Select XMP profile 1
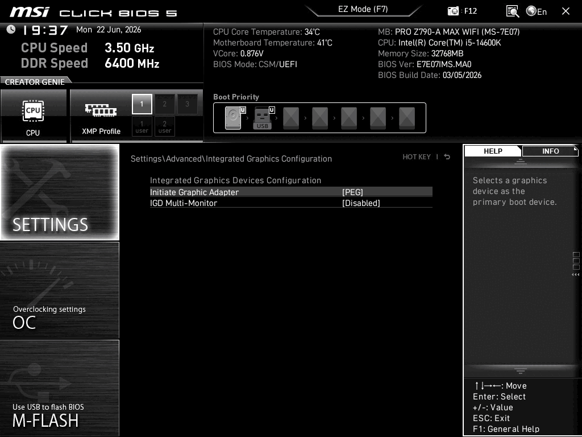The width and height of the screenshot is (582, 437). 142,104
